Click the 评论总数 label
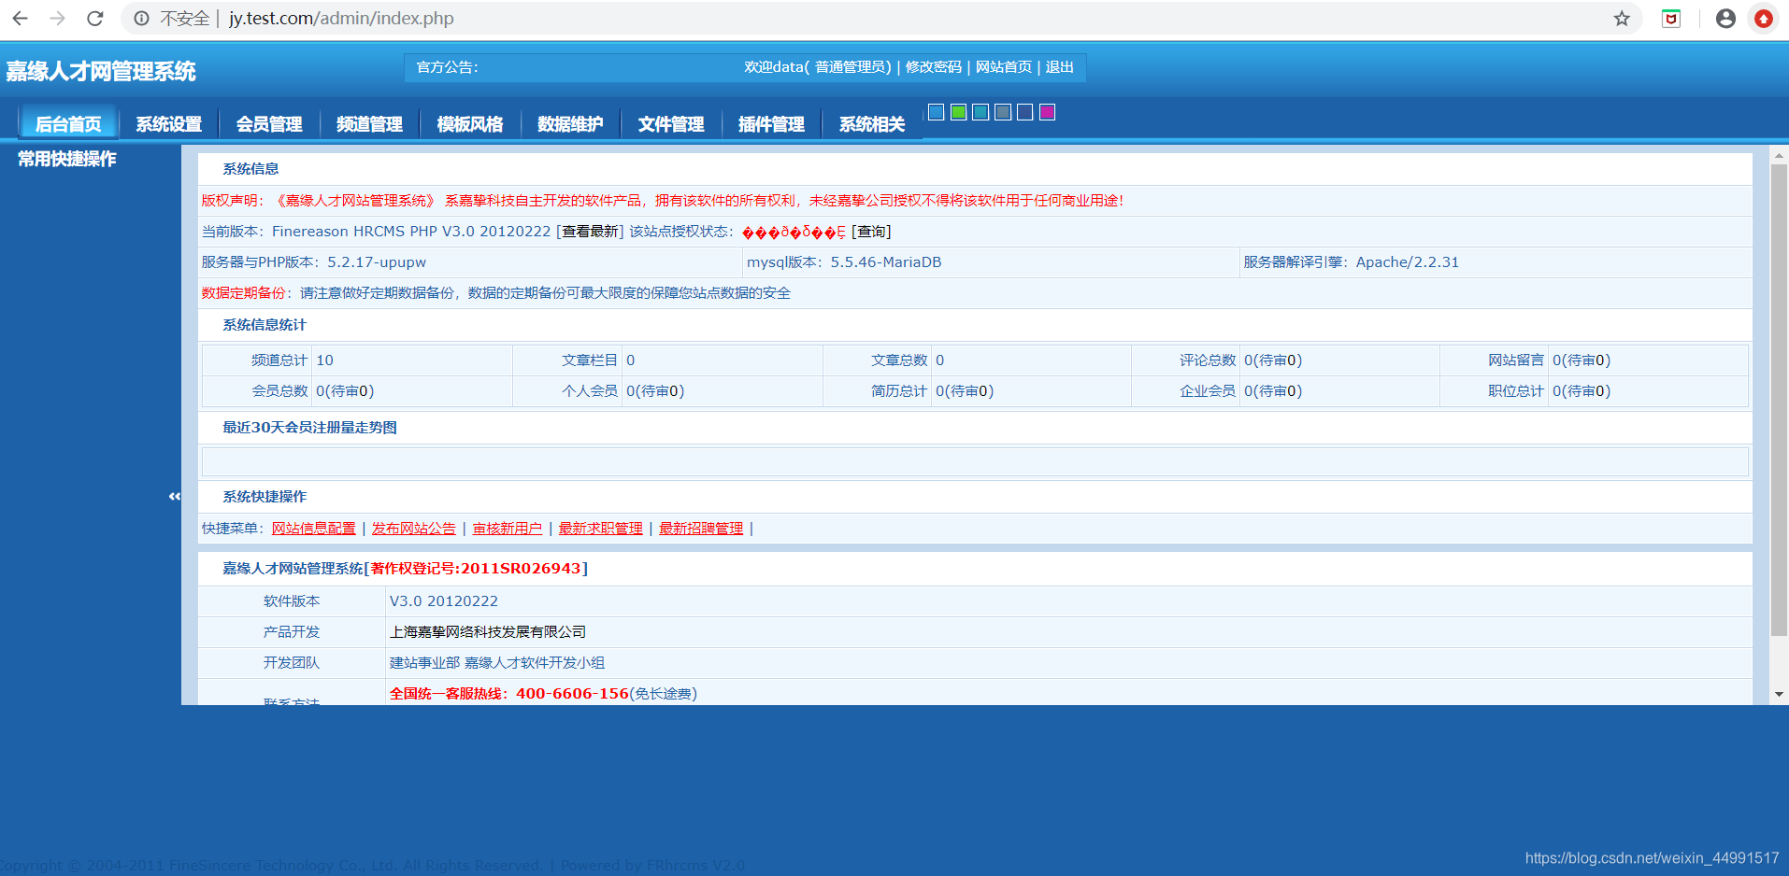The width and height of the screenshot is (1789, 876). (1208, 360)
